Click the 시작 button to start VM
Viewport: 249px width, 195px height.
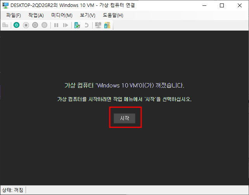124,118
